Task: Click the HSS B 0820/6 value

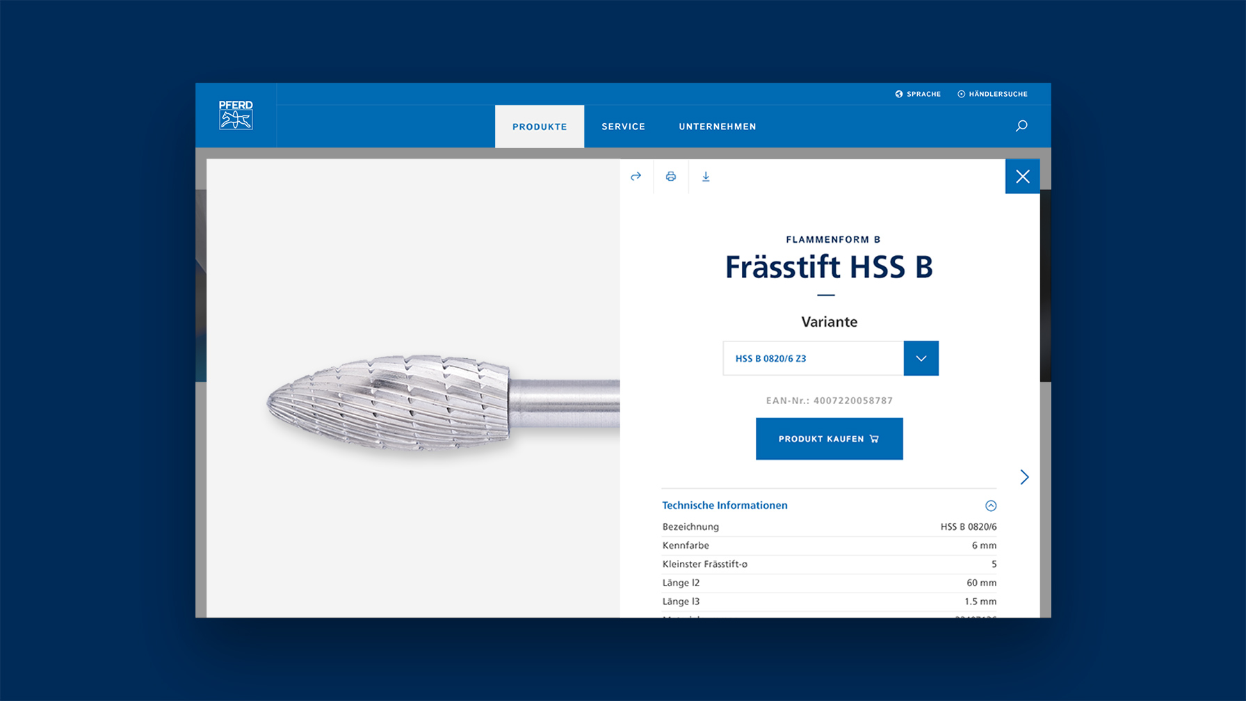Action: 969,526
